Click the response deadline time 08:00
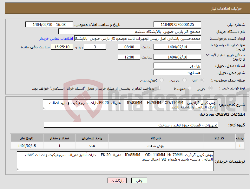The width and height of the screenshot is (250, 189). click(129, 47)
